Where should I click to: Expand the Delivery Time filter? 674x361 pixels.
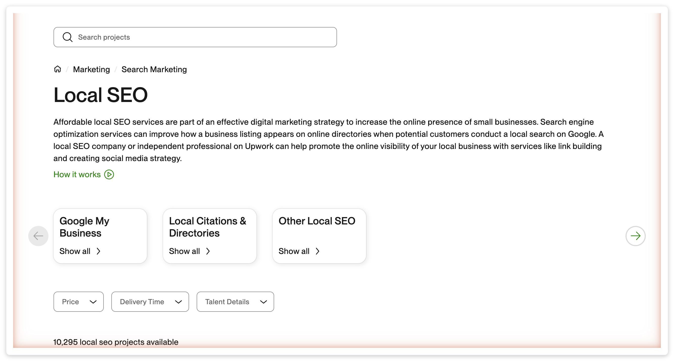click(150, 302)
